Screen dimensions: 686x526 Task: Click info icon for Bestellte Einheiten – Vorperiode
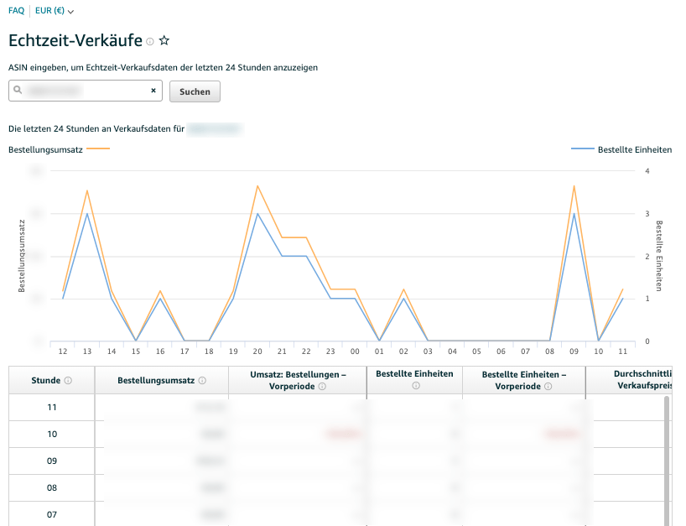tap(548, 387)
